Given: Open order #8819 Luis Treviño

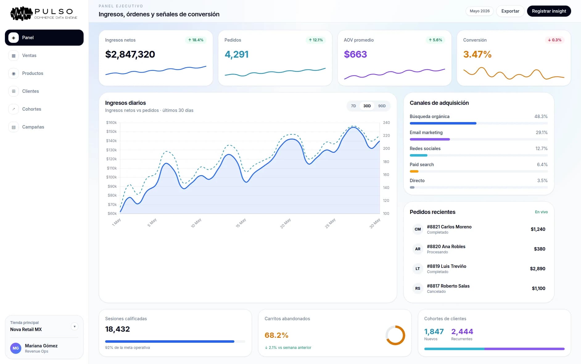Looking at the screenshot, I should tap(479, 269).
